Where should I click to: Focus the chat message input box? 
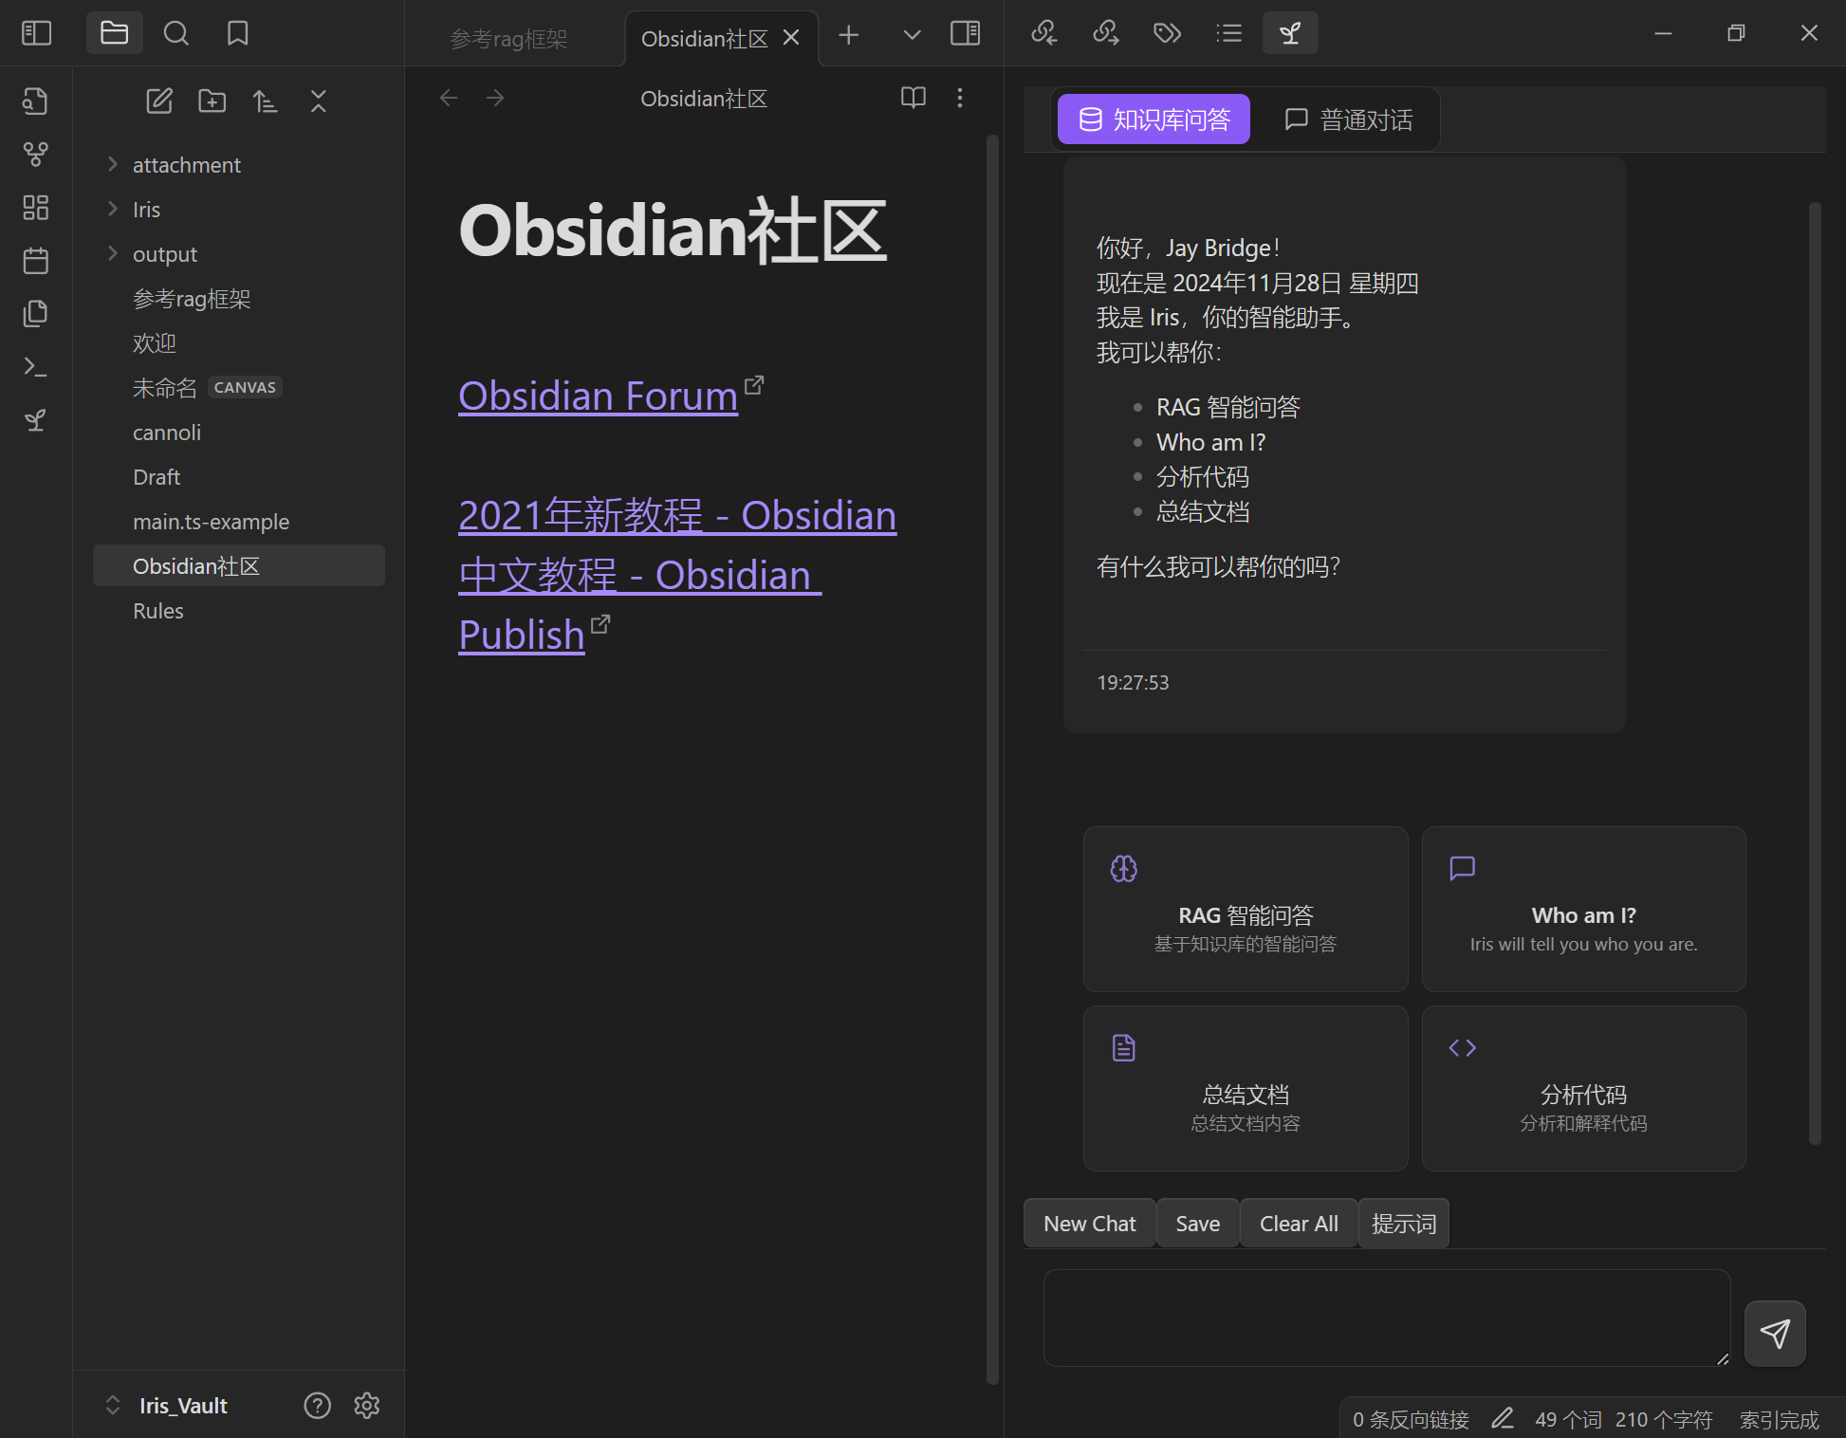[x=1387, y=1318]
